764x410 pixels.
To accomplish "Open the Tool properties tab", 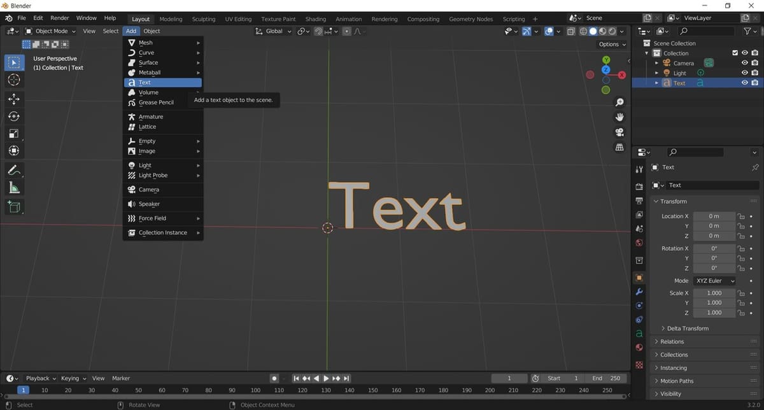I will (639, 169).
